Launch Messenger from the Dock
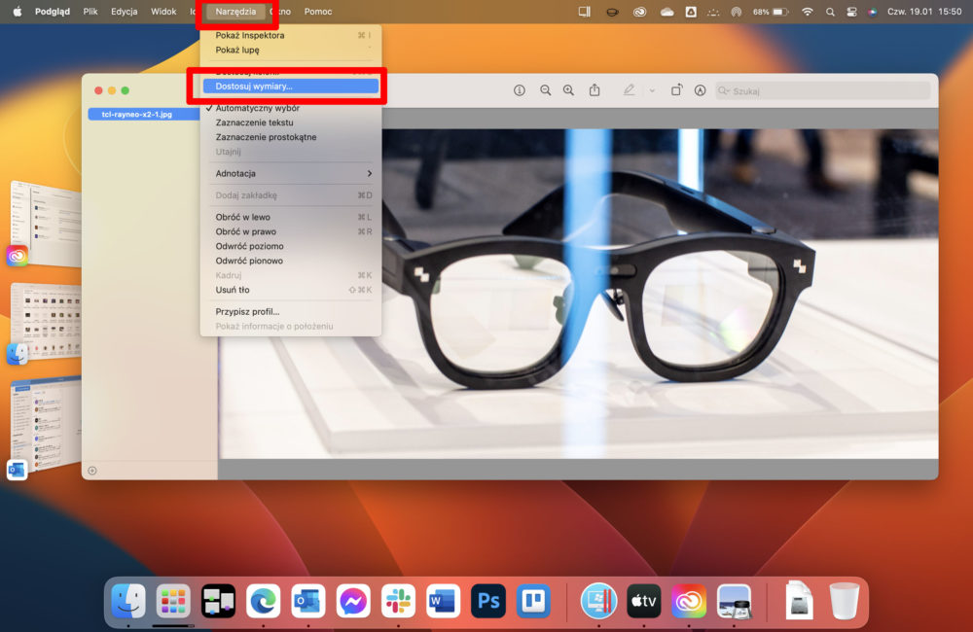Image resolution: width=973 pixels, height=632 pixels. (353, 600)
